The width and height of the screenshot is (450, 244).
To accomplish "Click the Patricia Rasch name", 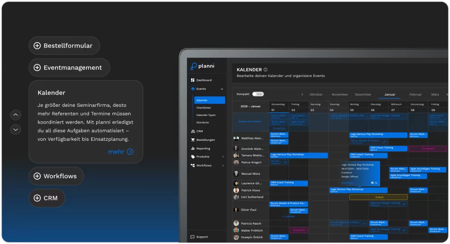I will point(251,223).
